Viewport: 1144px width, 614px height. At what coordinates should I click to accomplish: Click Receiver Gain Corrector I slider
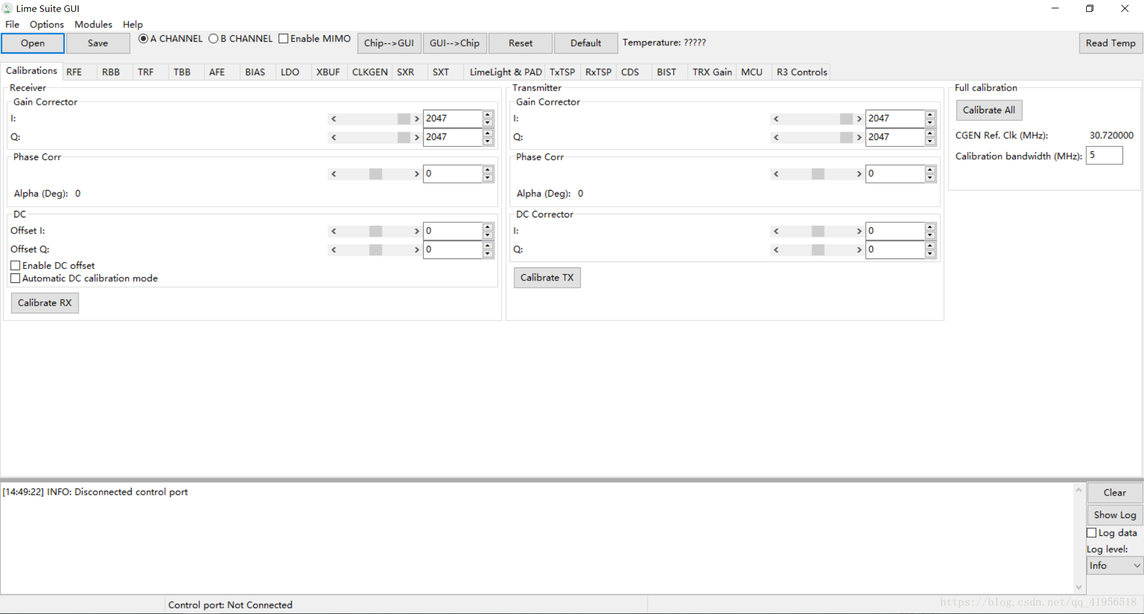point(375,119)
